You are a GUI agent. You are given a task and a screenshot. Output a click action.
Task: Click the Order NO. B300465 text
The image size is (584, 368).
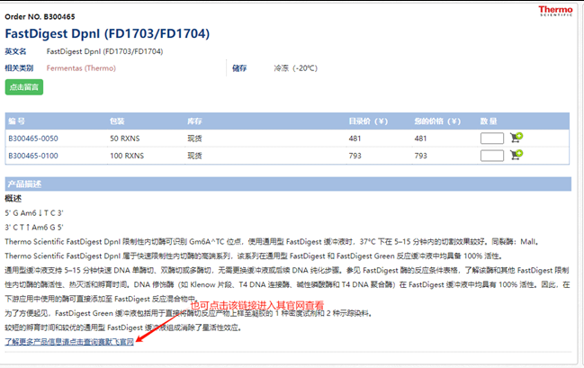pyautogui.click(x=40, y=17)
